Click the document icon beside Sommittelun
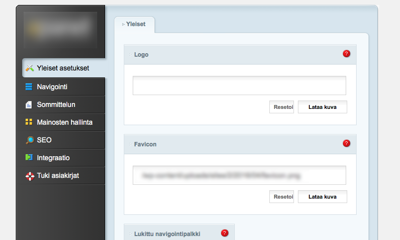The image size is (400, 240). pos(29,104)
